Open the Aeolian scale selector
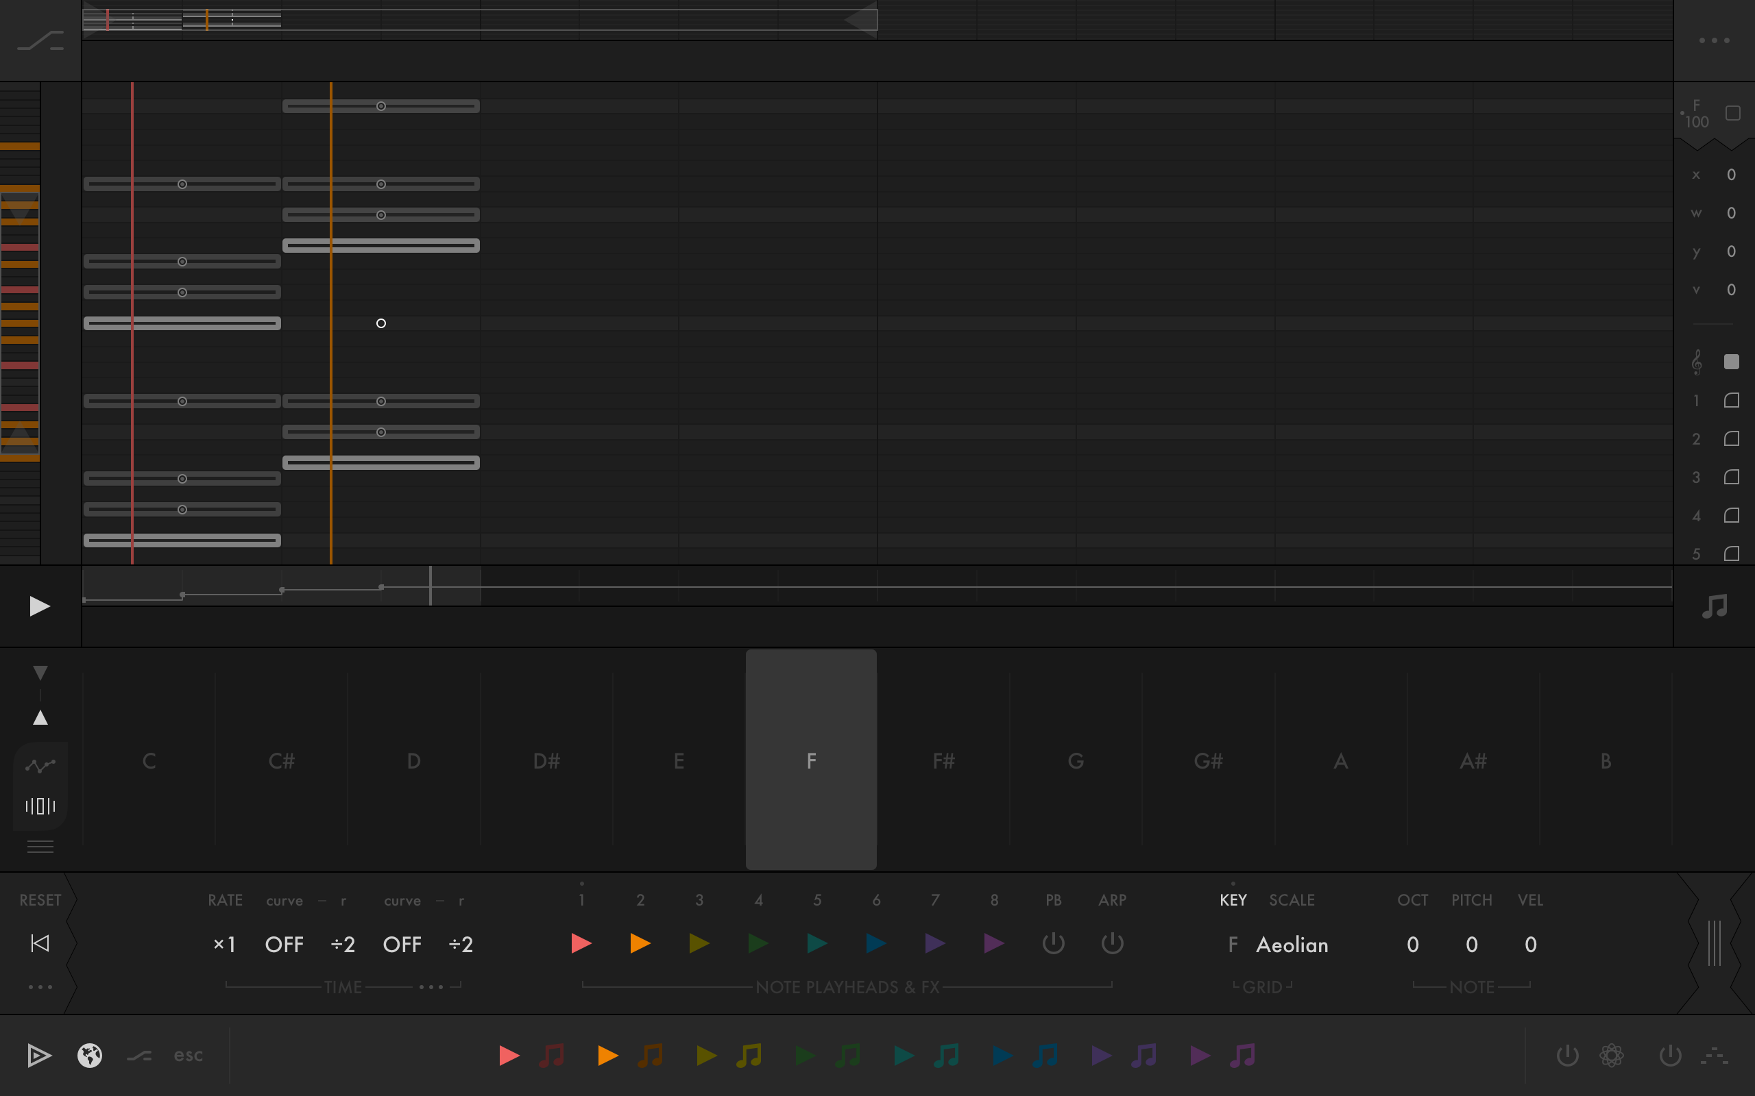Viewport: 1755px width, 1096px height. (x=1292, y=945)
